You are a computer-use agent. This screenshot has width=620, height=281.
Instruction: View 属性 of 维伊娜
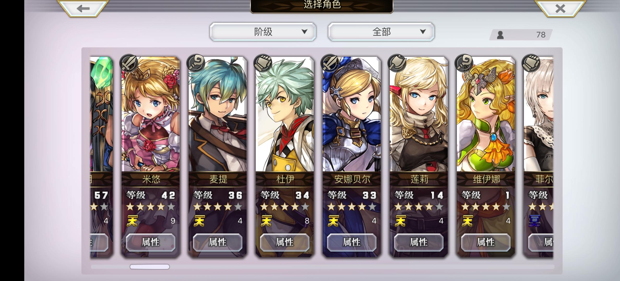(x=486, y=242)
